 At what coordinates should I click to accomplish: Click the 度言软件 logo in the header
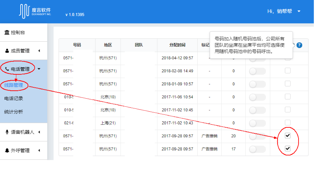(35, 11)
